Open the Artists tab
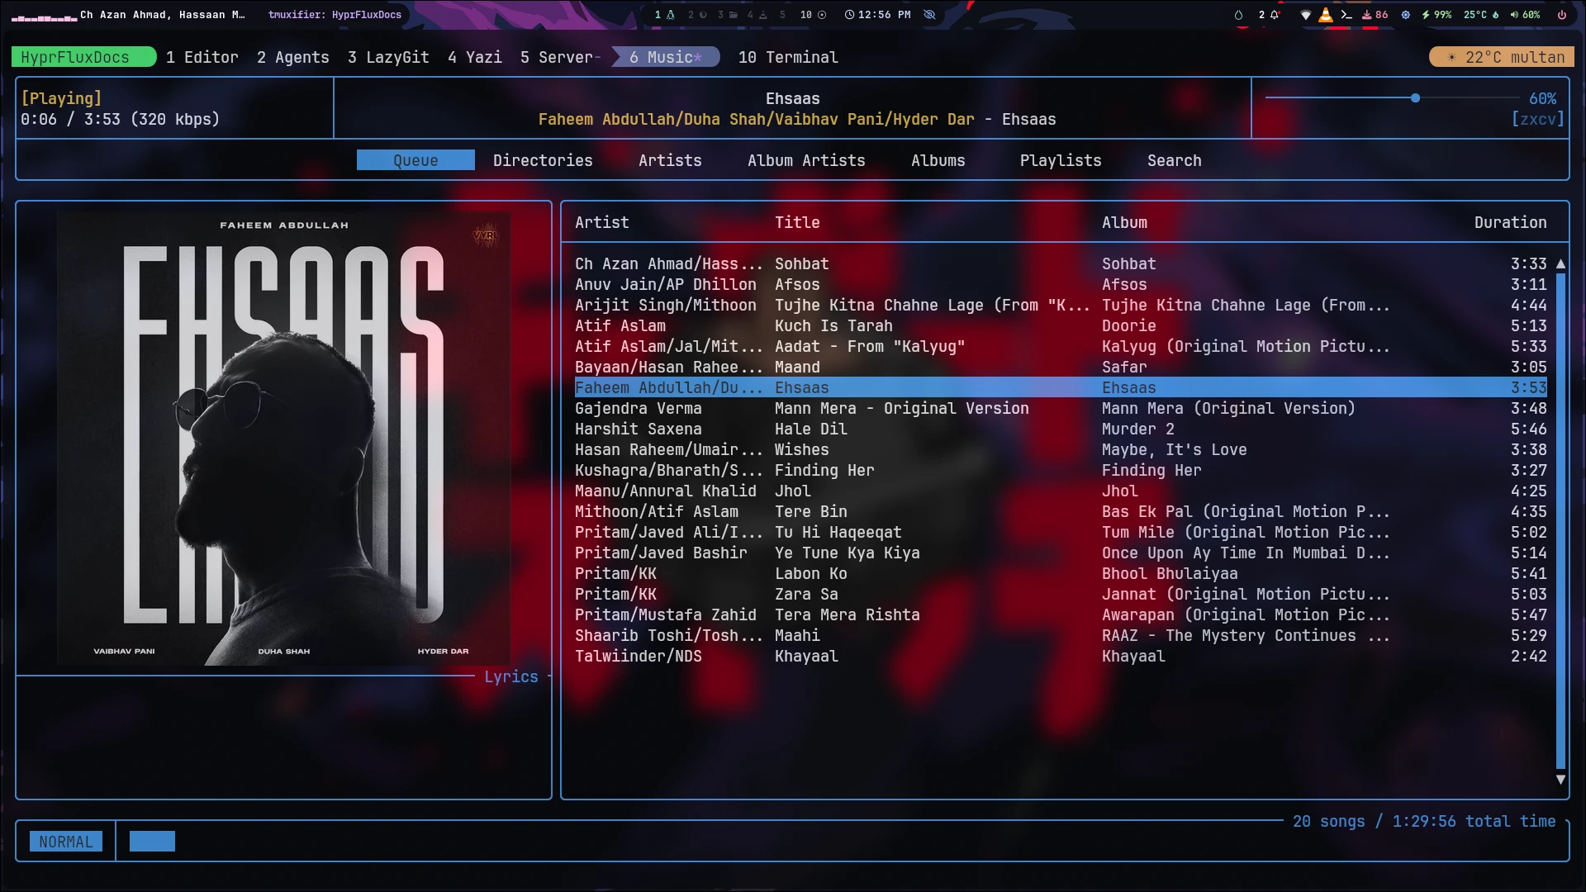 (x=670, y=160)
